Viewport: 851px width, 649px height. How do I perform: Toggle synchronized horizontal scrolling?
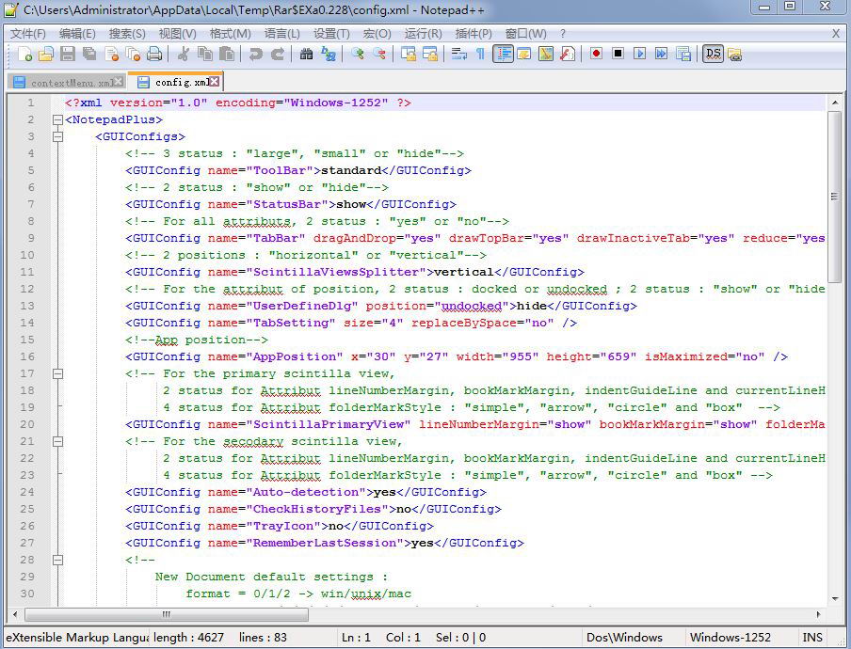[430, 54]
